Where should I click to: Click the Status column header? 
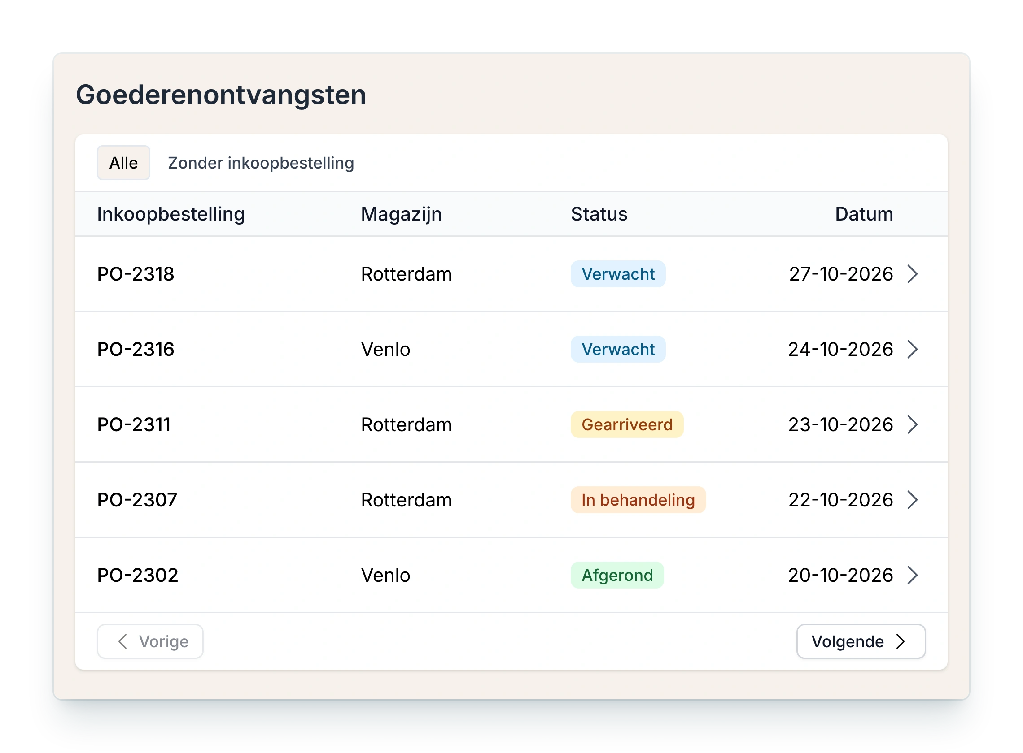coord(599,214)
